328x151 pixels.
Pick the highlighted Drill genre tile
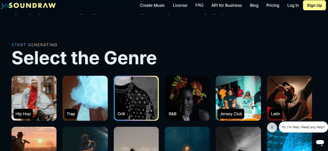[x=136, y=98]
